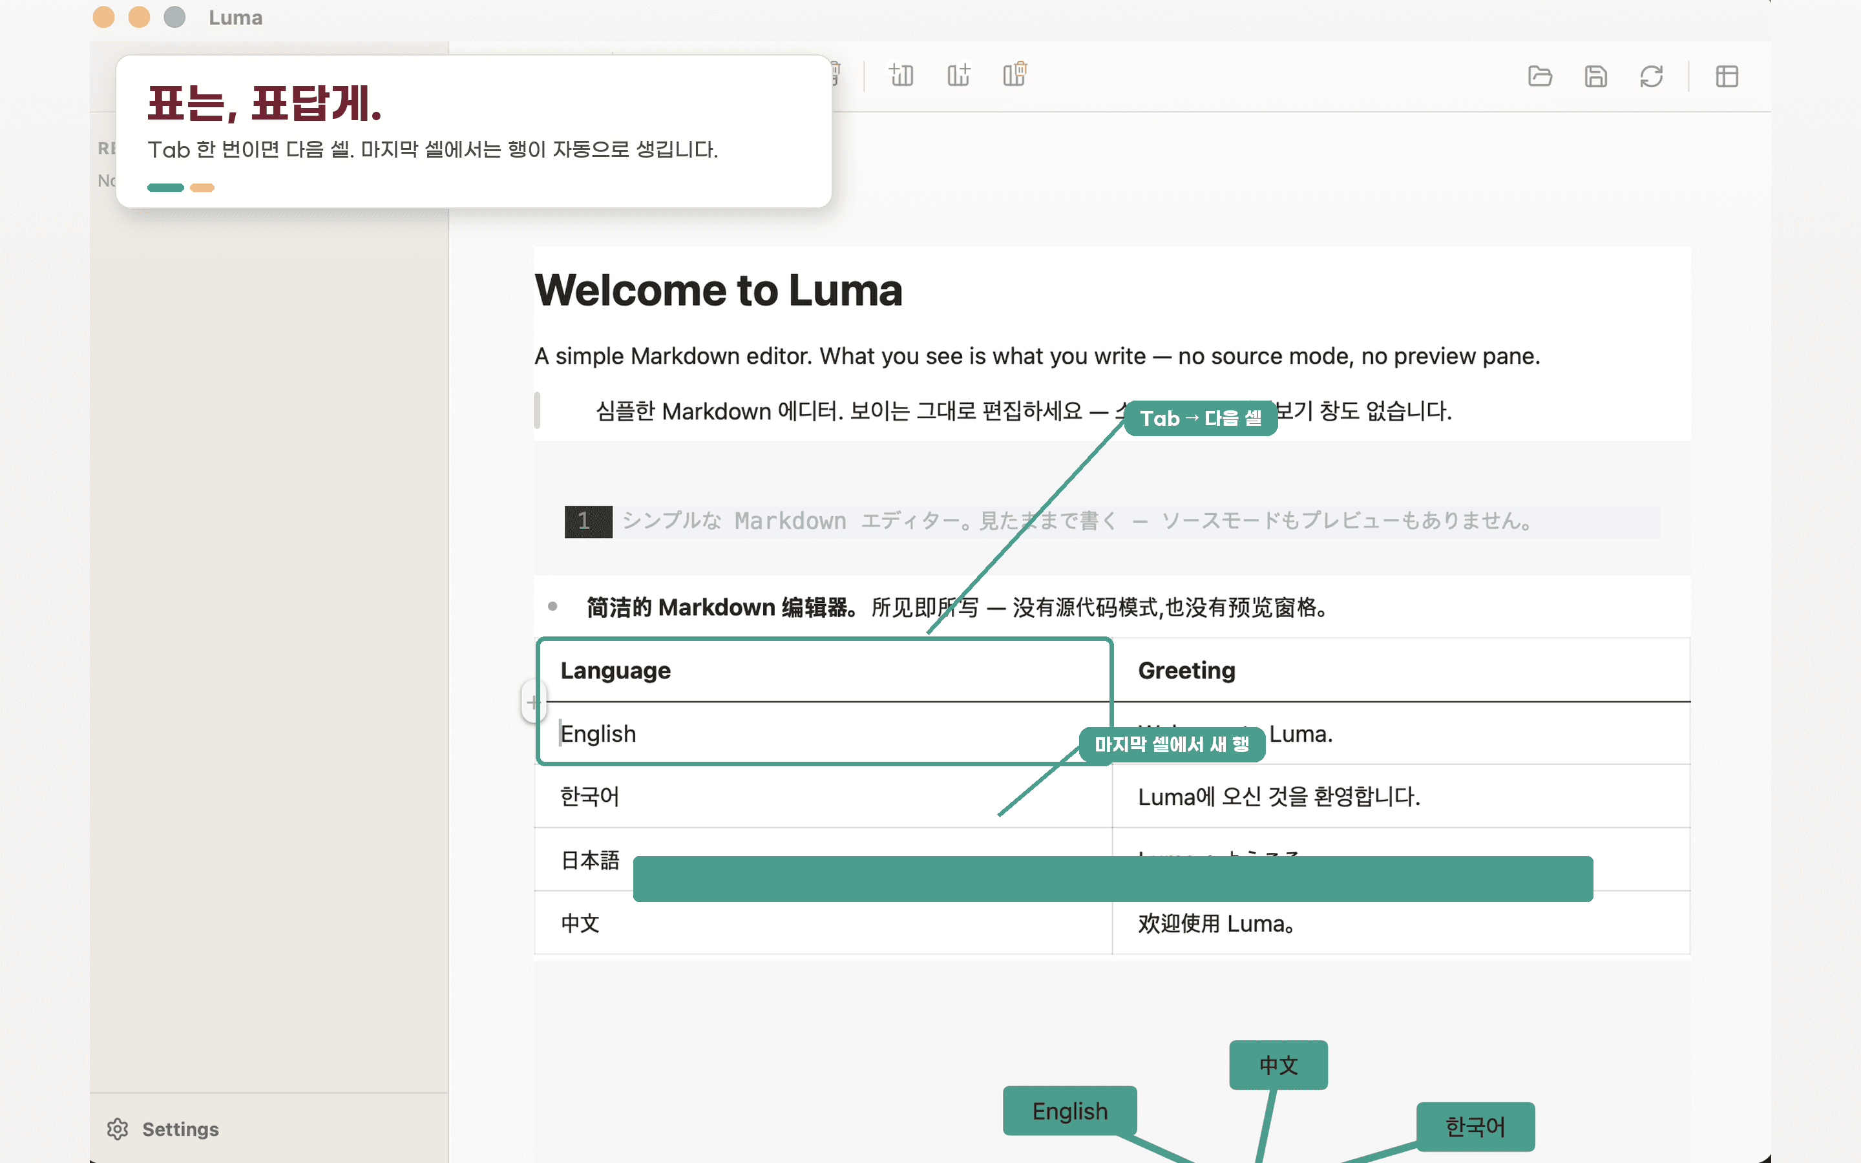This screenshot has height=1163, width=1861.
Task: Click the paragraph starting "A simple Markdown editor"
Action: click(x=1036, y=356)
